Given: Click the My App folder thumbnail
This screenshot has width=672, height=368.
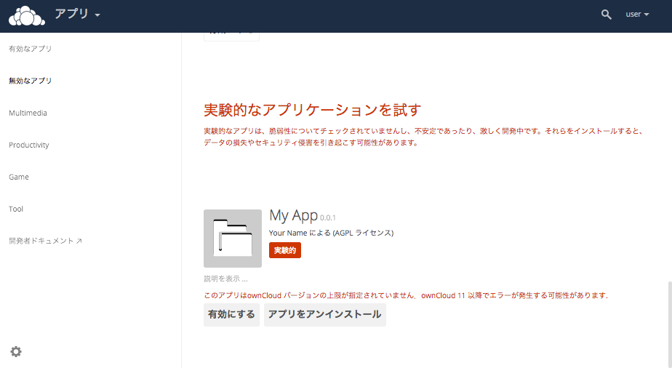Looking at the screenshot, I should click(233, 239).
